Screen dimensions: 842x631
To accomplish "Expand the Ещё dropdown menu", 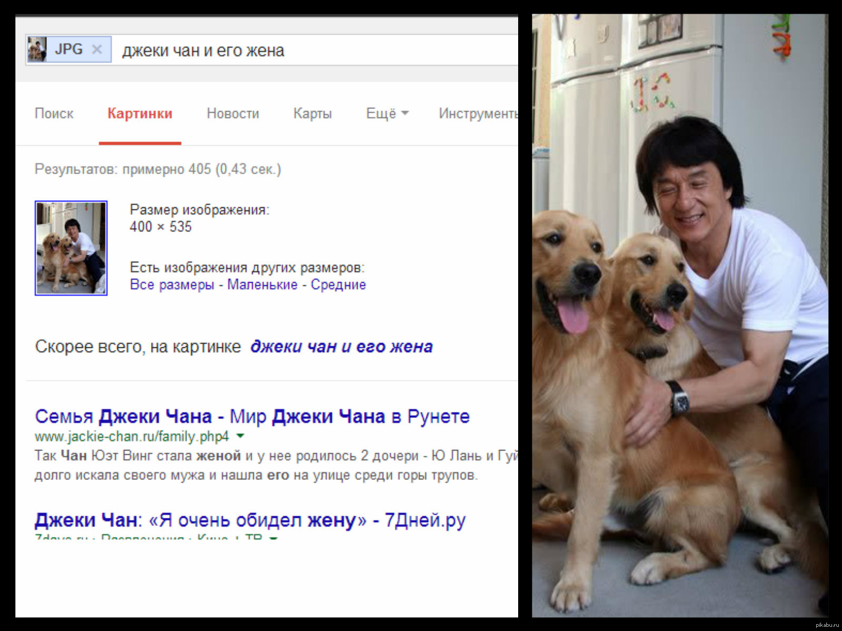I will 387,114.
